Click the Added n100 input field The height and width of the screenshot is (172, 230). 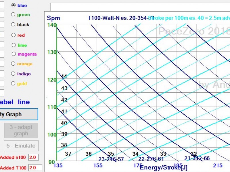click(x=33, y=157)
